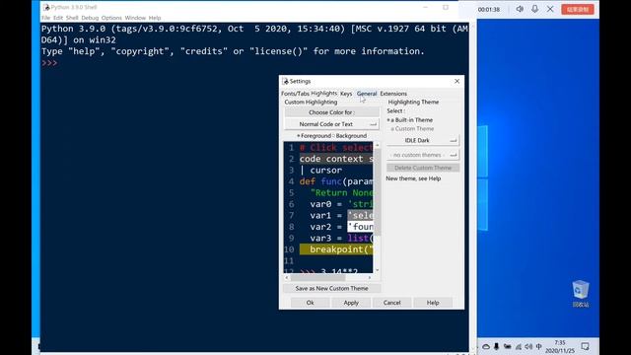Click the '| cursor' sample line
Screen dimensions: 631x355
tap(320, 171)
